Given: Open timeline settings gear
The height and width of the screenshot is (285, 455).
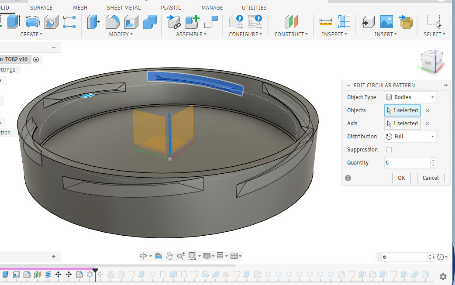Looking at the screenshot, I should tap(443, 277).
